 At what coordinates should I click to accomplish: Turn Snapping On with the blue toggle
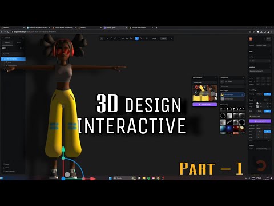pyautogui.click(x=267, y=94)
